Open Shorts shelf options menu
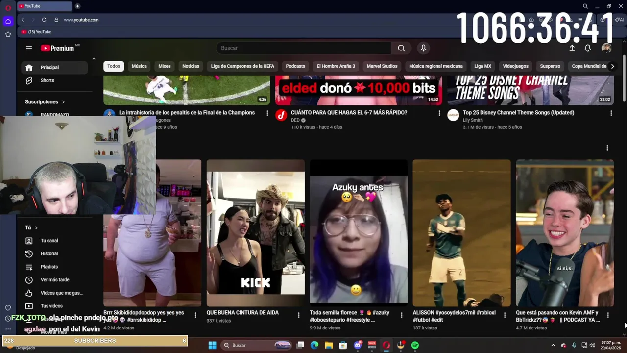627x353 pixels. point(607,148)
